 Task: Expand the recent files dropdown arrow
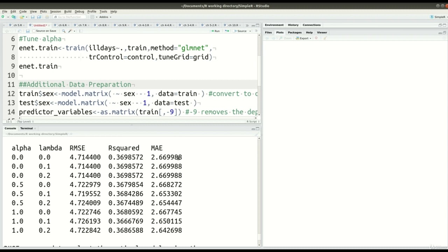27,17
